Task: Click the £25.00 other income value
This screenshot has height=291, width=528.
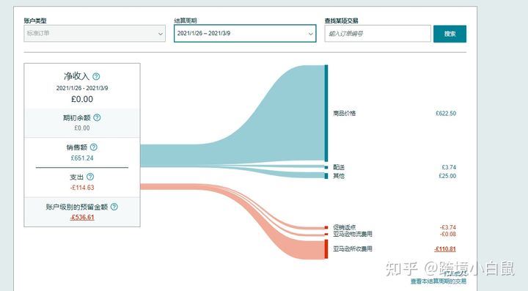Action: pos(447,176)
